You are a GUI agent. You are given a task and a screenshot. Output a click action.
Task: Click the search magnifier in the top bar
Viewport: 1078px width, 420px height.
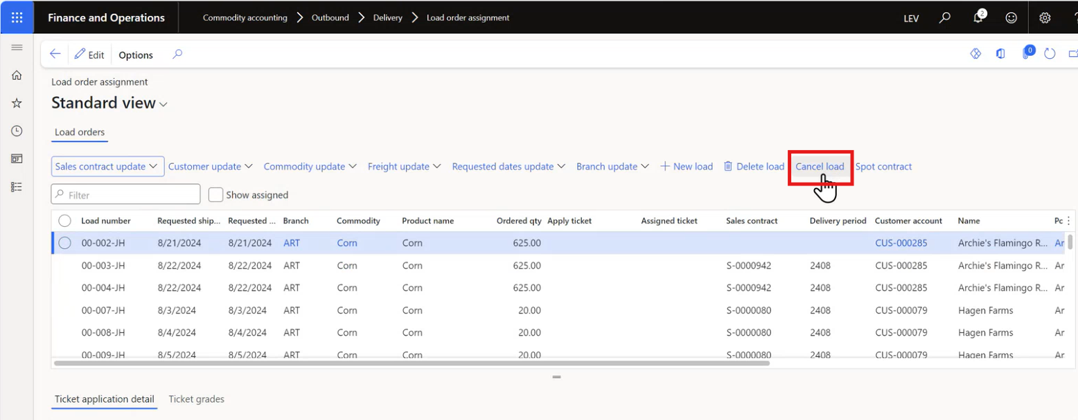[944, 18]
